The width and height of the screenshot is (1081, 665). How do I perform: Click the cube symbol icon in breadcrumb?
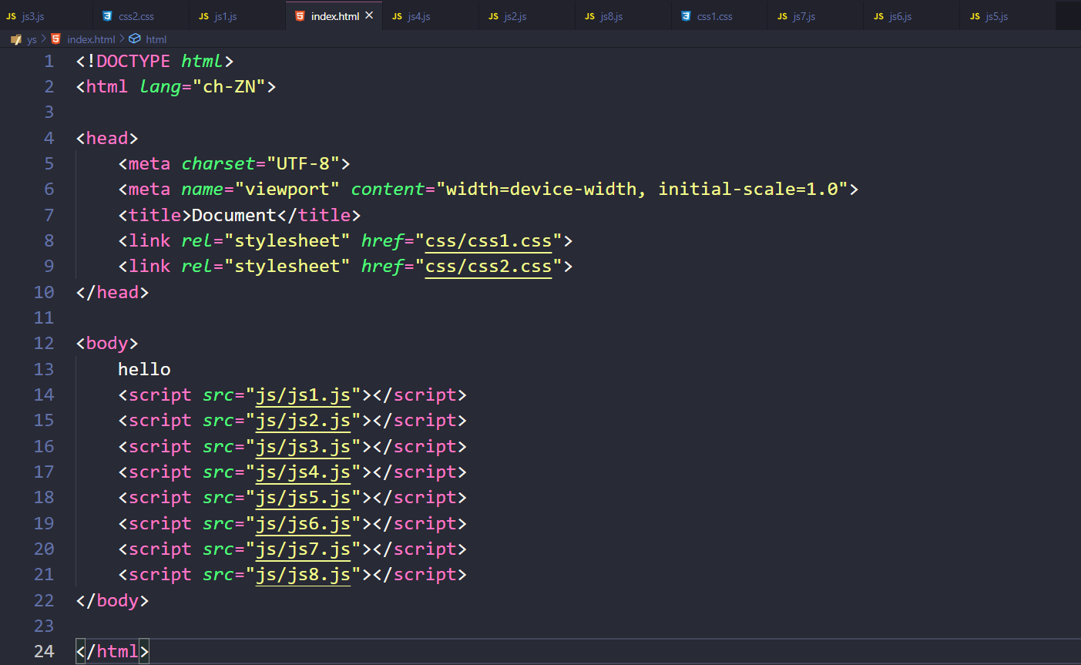(135, 39)
